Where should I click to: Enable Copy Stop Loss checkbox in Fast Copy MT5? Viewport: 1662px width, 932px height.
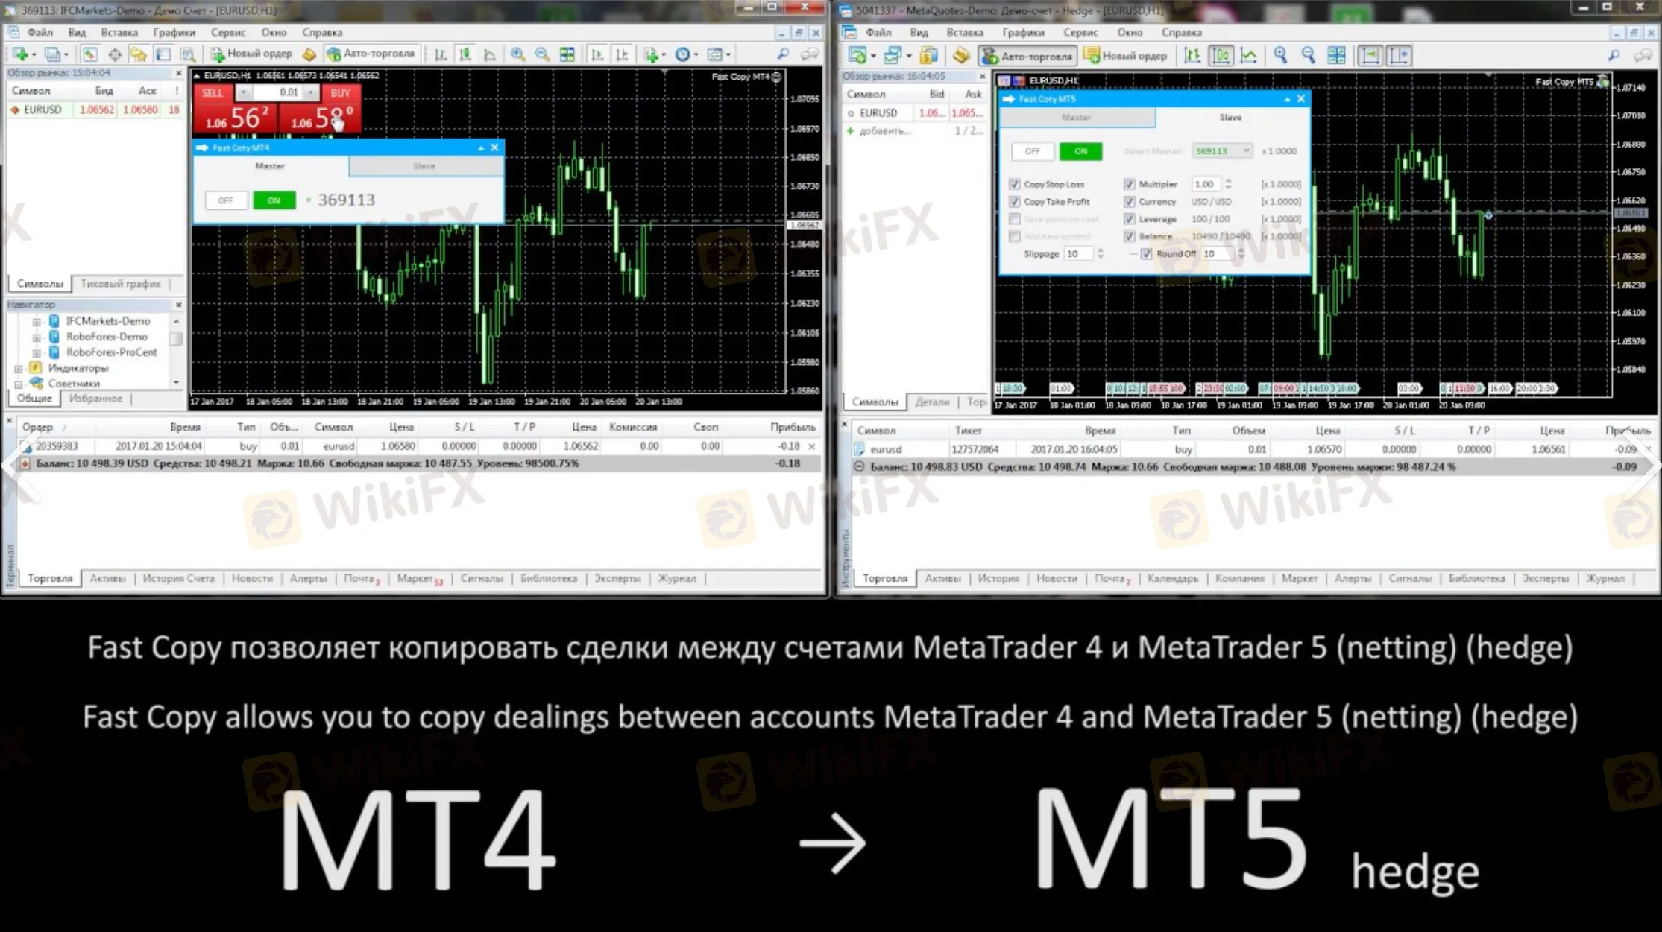click(x=1013, y=184)
